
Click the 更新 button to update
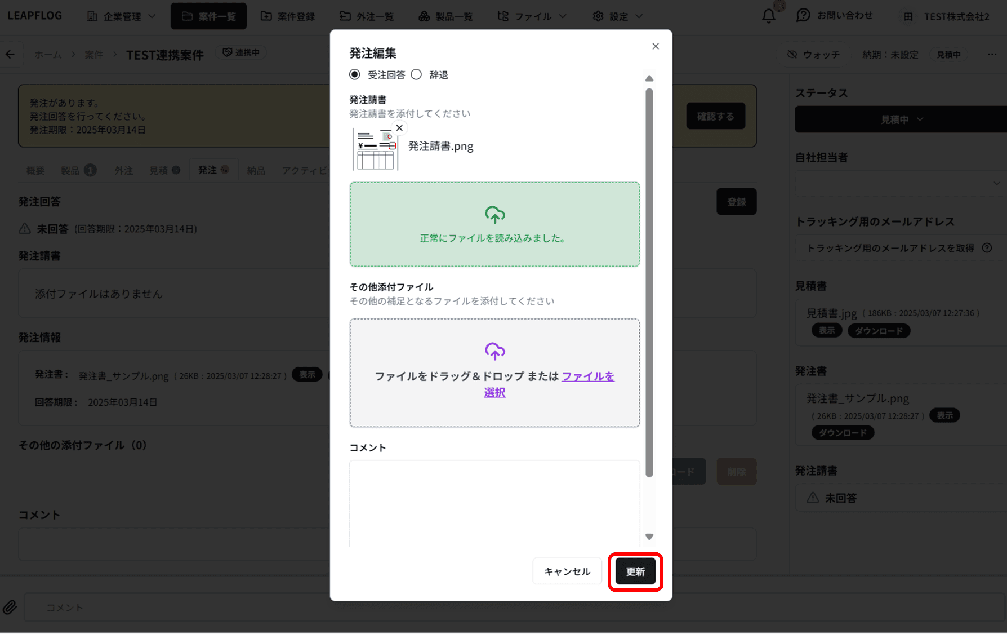[635, 571]
